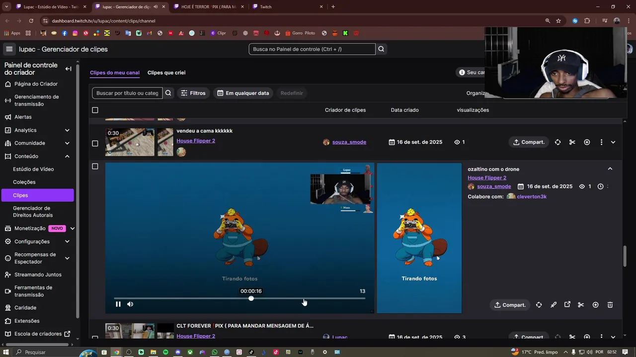Click the clip playback progress handle
The width and height of the screenshot is (636, 357).
(x=251, y=298)
